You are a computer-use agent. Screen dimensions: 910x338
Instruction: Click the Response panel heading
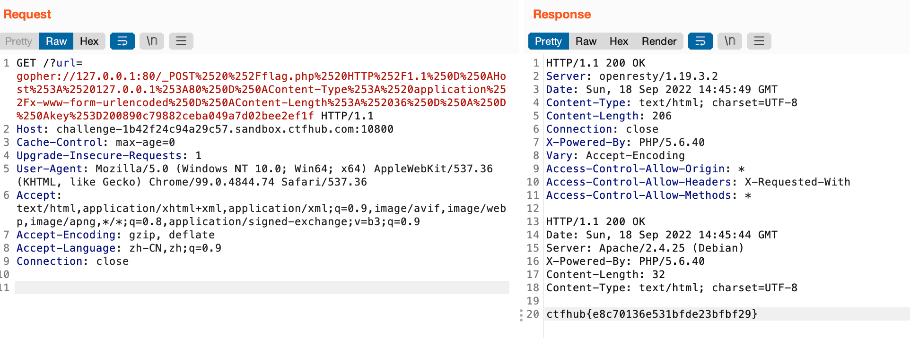pyautogui.click(x=562, y=15)
